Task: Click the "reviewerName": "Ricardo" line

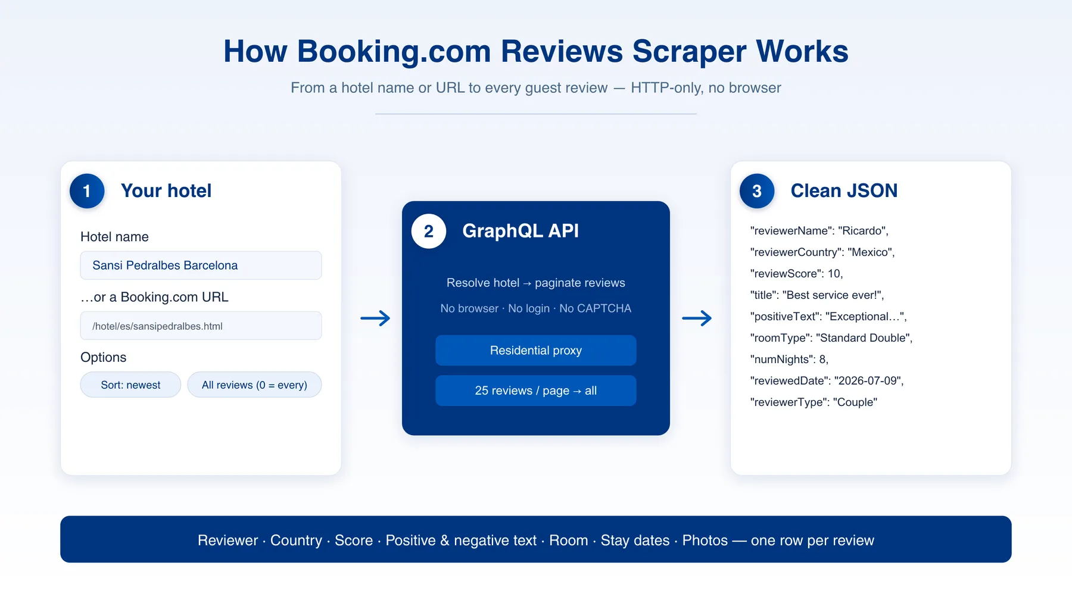Action: click(x=819, y=231)
